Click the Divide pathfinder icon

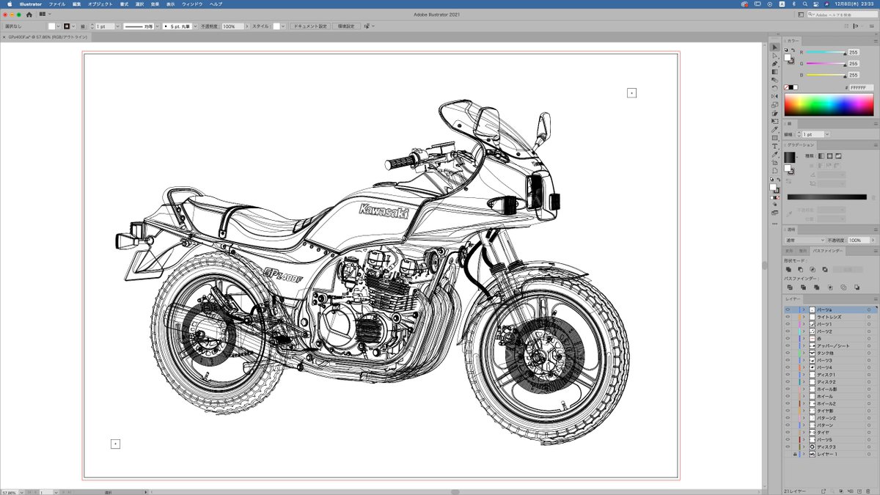pyautogui.click(x=788, y=287)
